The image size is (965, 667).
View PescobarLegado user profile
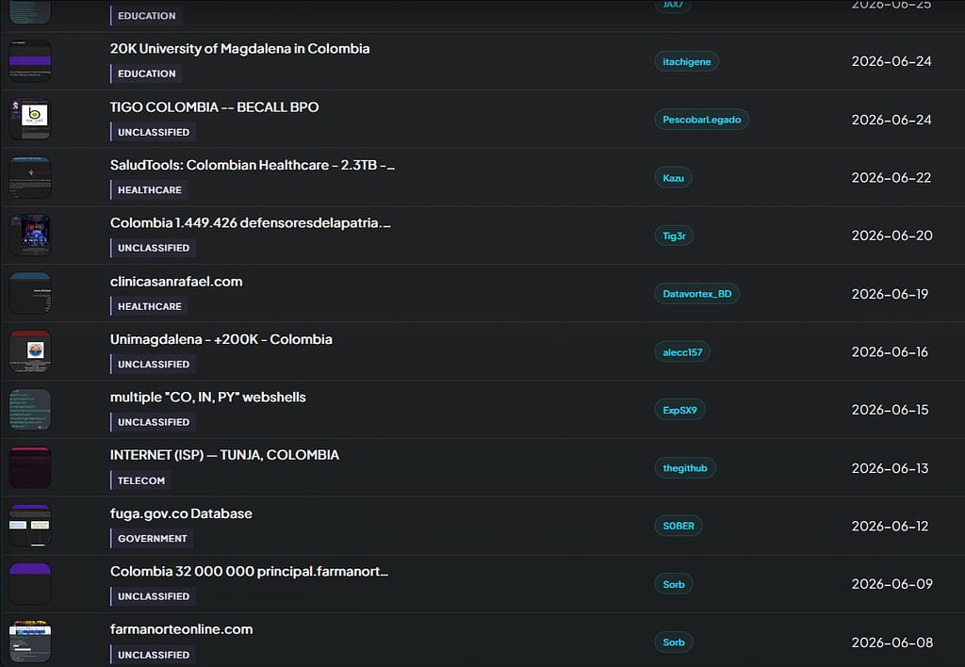point(701,120)
